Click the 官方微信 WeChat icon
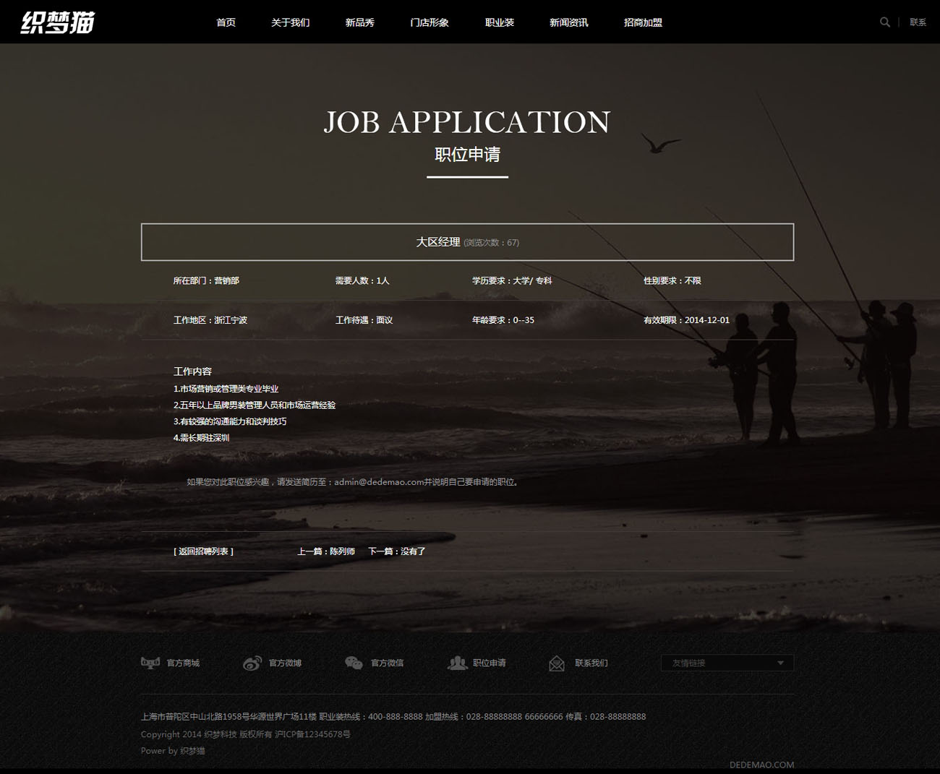 tap(354, 663)
